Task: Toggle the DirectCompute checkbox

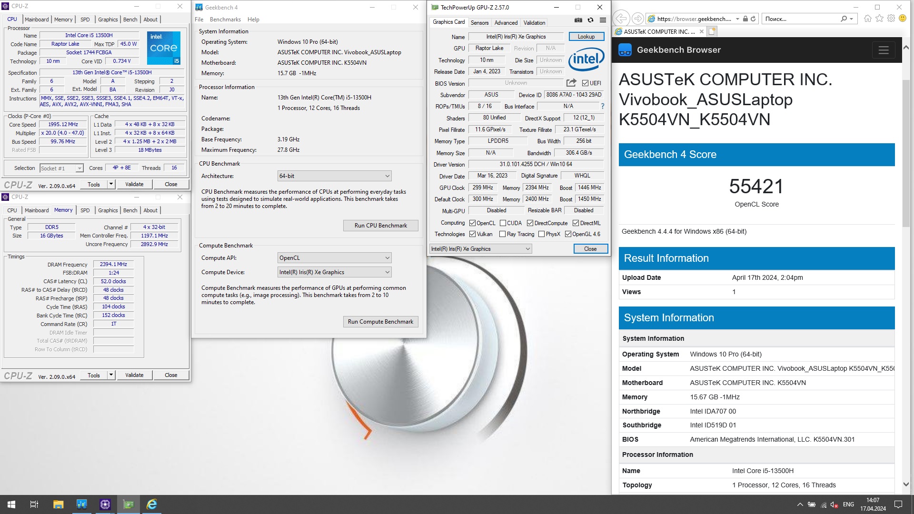Action: point(530,223)
